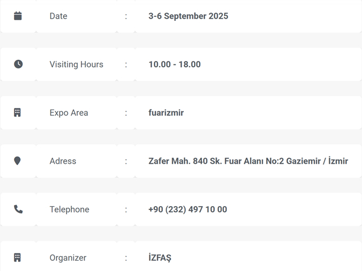Select the Date label
The width and height of the screenshot is (362, 271).
[58, 16]
